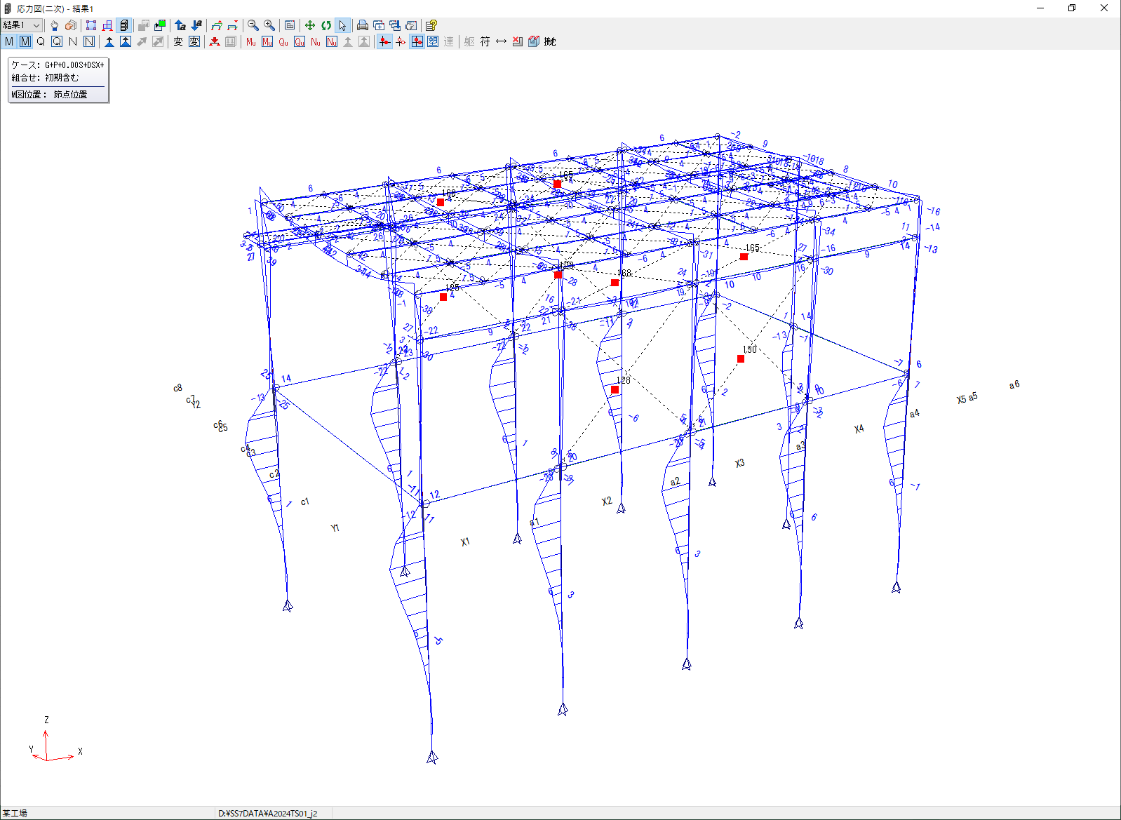The image size is (1121, 820).
Task: Toggle the boxed red hinge marker icon
Action: (417, 41)
